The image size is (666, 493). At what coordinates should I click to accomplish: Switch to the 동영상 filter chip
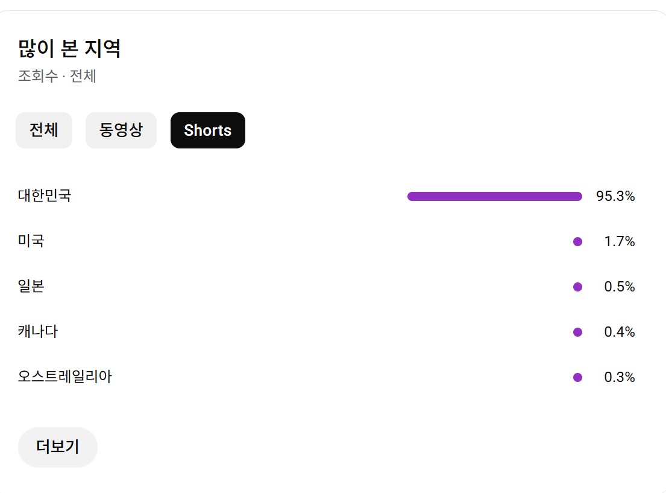click(x=121, y=130)
